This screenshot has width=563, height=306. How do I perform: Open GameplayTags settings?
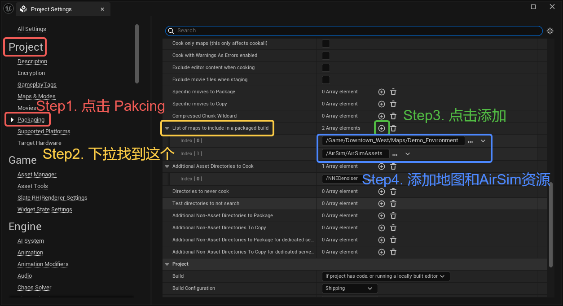click(37, 85)
